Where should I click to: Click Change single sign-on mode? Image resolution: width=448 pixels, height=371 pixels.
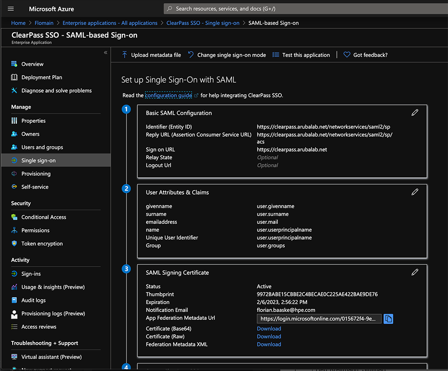232,55
